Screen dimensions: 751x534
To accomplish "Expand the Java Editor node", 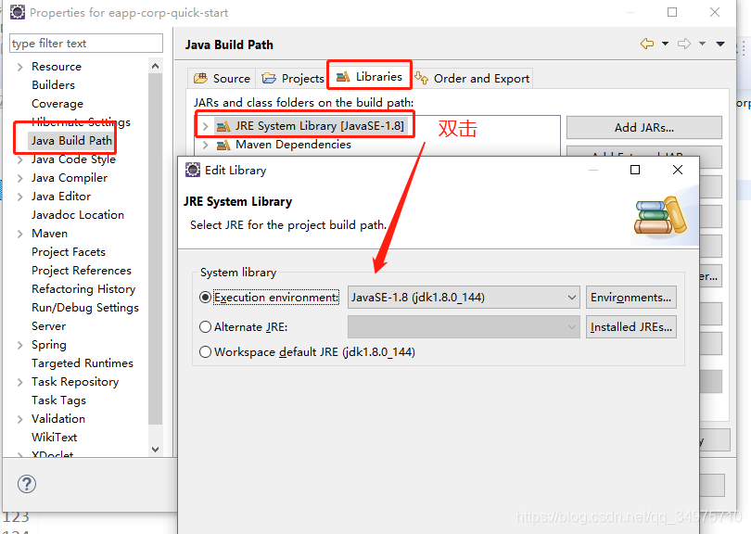I will tap(19, 197).
